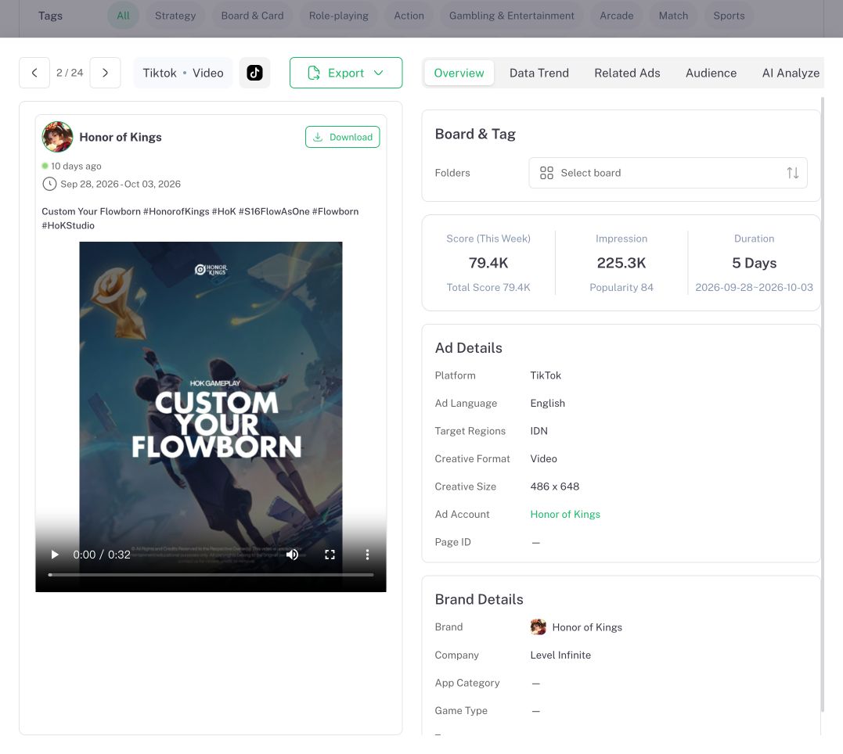Click the video thumbnail Custom Your Flowborn
The height and width of the screenshot is (754, 843).
tap(211, 417)
